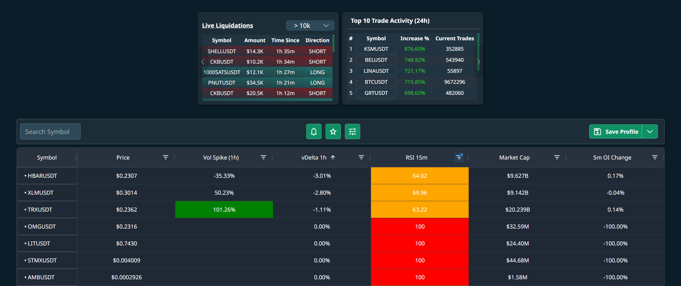Click the KSMUSDT symbol button
Screen dimensions: 681x286
point(376,49)
